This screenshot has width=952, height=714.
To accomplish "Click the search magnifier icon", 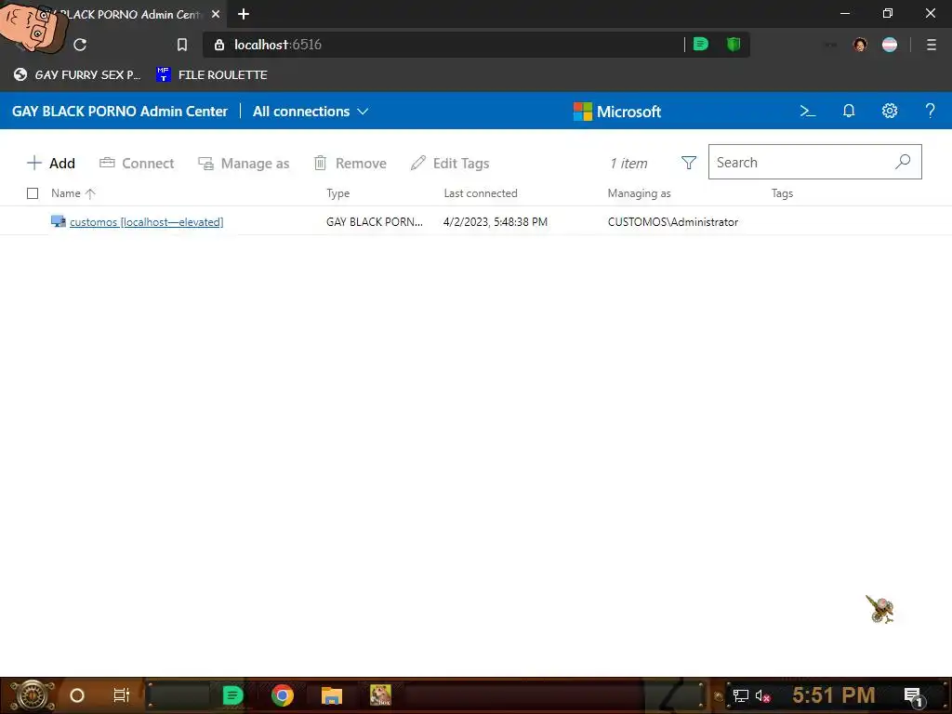I will [x=903, y=162].
